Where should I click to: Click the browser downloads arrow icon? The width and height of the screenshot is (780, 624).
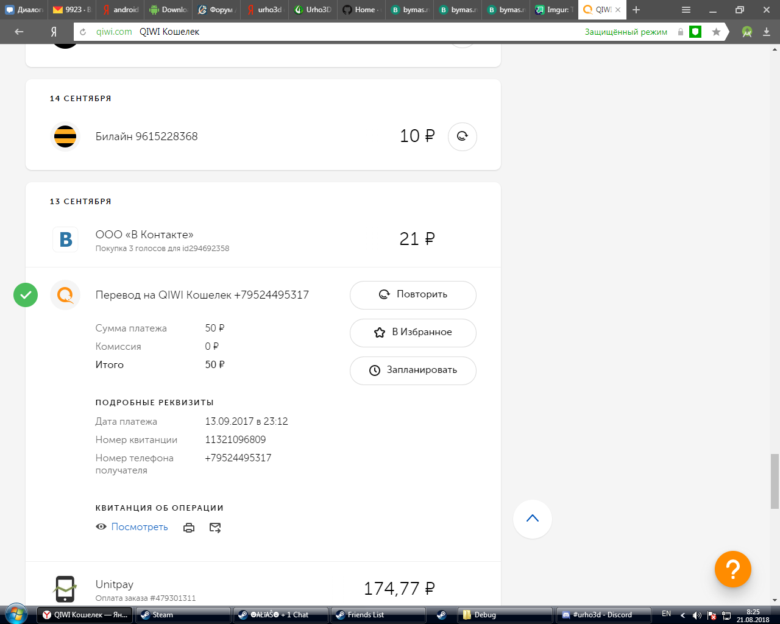[x=767, y=32]
